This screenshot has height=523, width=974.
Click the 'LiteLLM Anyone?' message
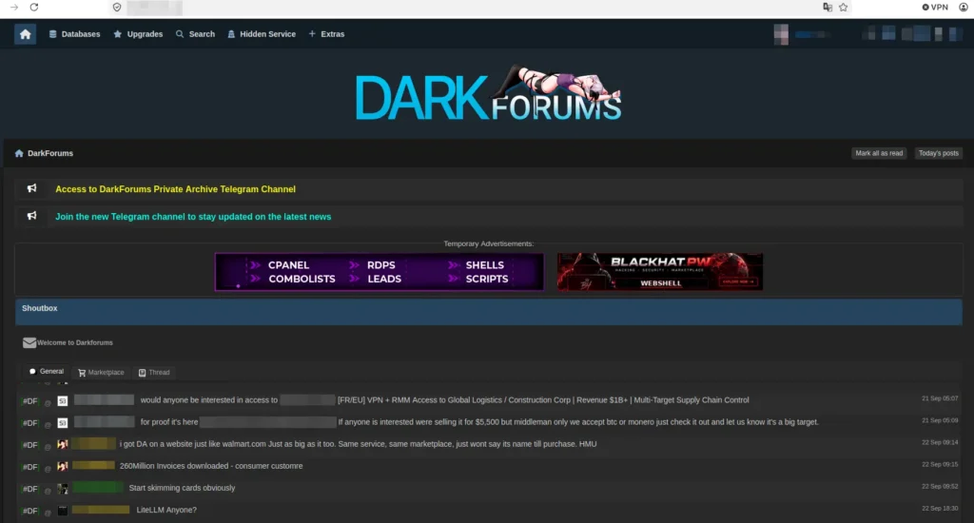[166, 510]
